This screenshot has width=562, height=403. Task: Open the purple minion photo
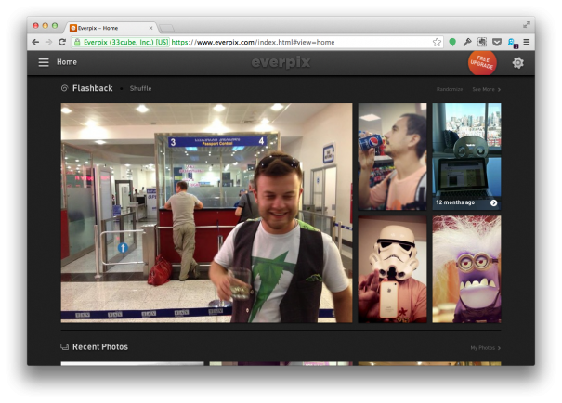[466, 269]
